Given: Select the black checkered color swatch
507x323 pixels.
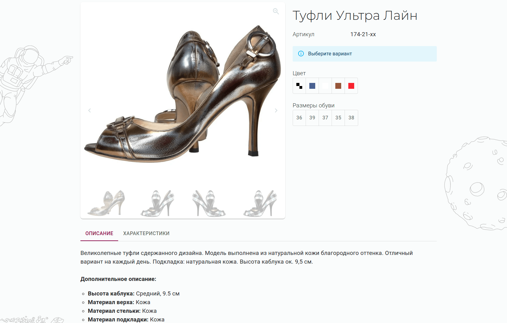Looking at the screenshot, I should coord(299,86).
